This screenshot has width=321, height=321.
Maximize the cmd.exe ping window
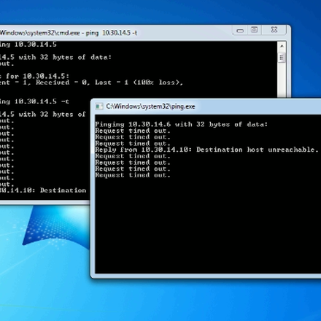254,30
